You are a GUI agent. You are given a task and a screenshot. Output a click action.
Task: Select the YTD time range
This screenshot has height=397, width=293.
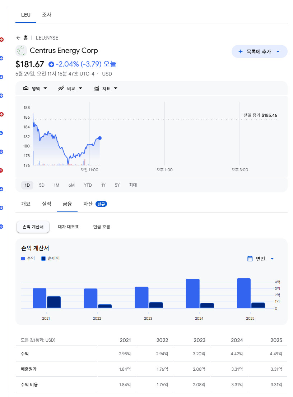(x=88, y=185)
